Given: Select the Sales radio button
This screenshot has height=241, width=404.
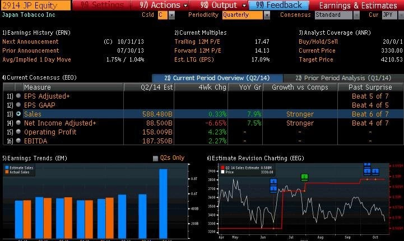Looking at the screenshot, I should coord(18,114).
